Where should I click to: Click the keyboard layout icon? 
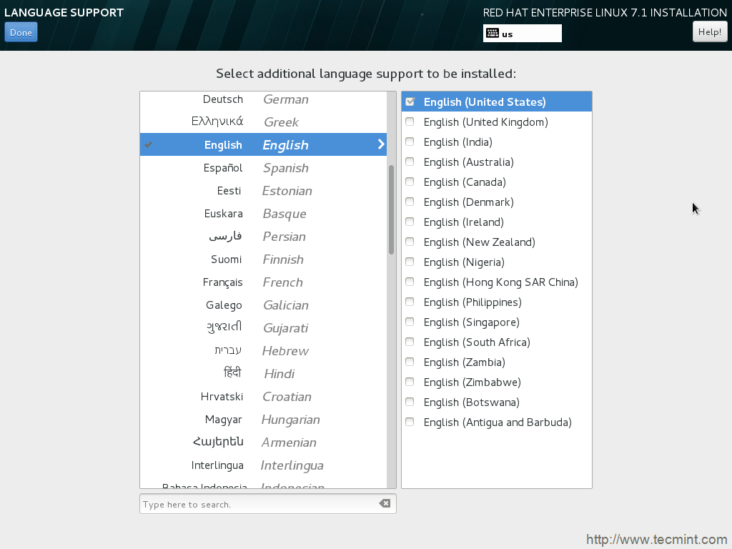[492, 34]
